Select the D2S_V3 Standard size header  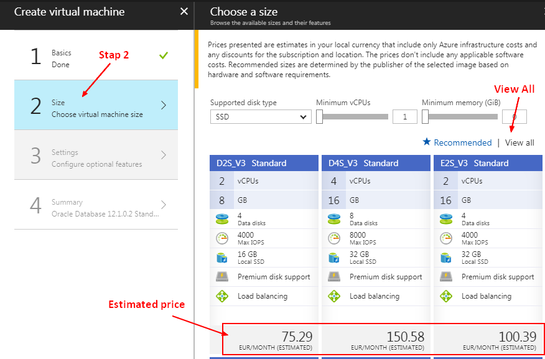coord(264,163)
